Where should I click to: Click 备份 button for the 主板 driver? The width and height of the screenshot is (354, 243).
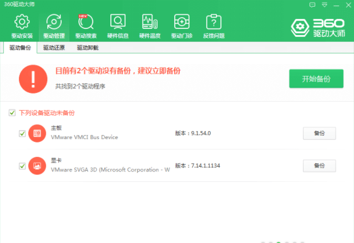(x=319, y=133)
